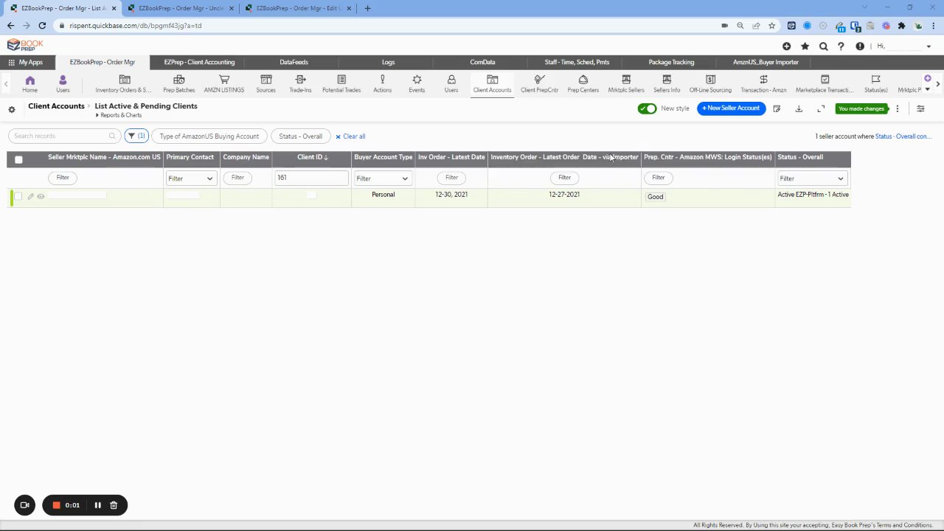
Task: View the record with eye icon
Action: pyautogui.click(x=41, y=196)
